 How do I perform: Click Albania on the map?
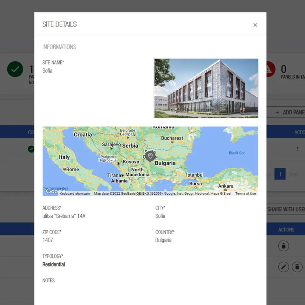pyautogui.click(x=119, y=181)
